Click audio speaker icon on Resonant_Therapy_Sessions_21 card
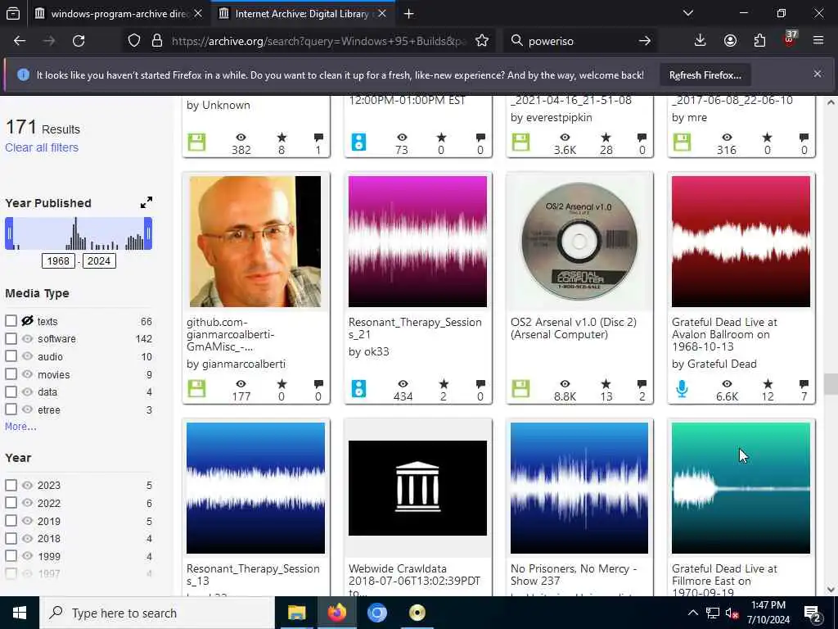 pos(358,388)
